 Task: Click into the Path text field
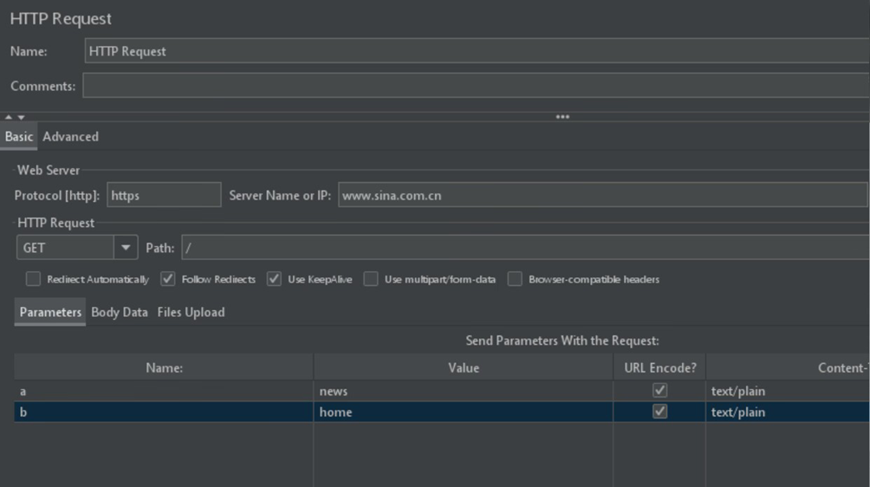click(x=524, y=248)
